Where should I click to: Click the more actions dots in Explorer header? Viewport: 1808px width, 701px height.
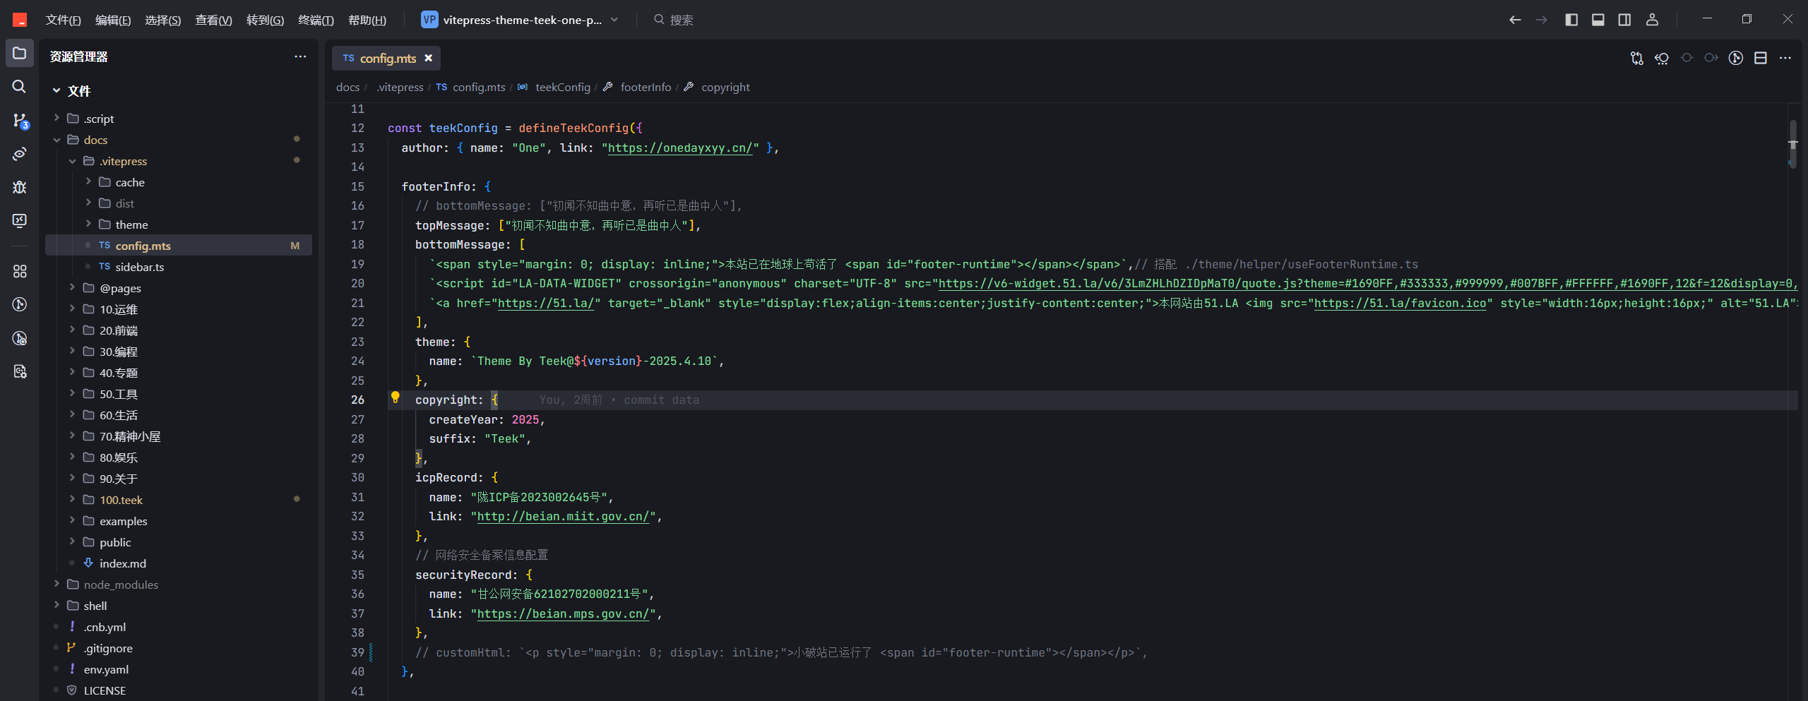[x=300, y=56]
